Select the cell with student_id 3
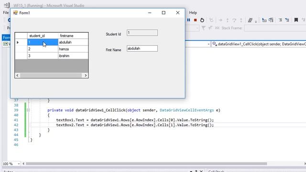 43,56
